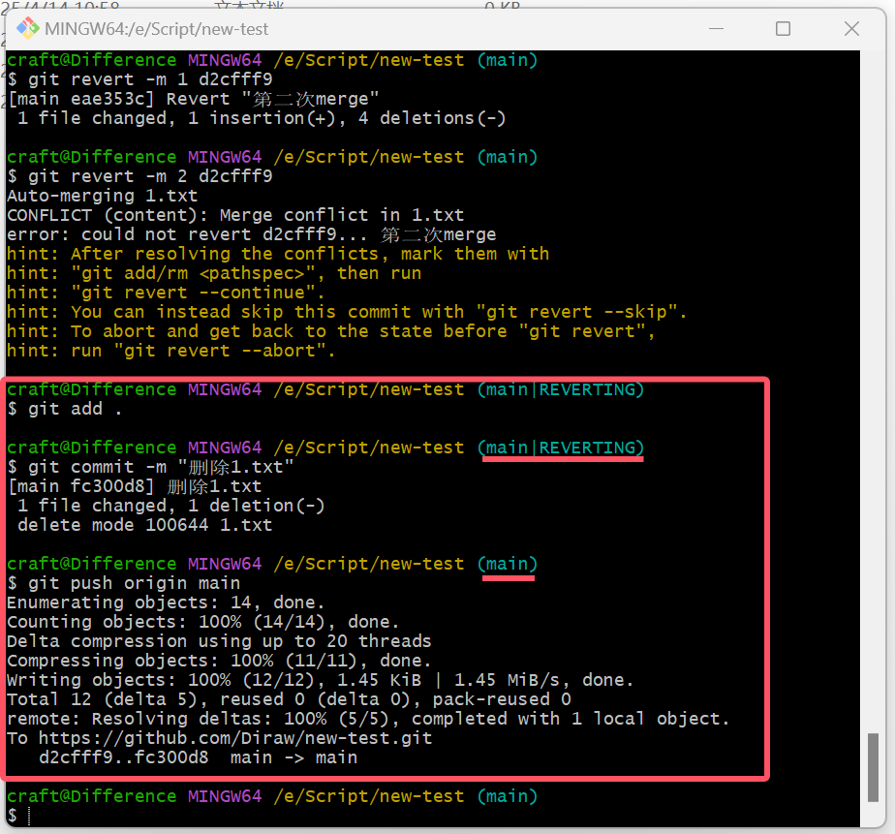895x834 pixels.
Task: Click the underlined '(main|REVERTING)' branch indicator
Action: pyautogui.click(x=561, y=448)
